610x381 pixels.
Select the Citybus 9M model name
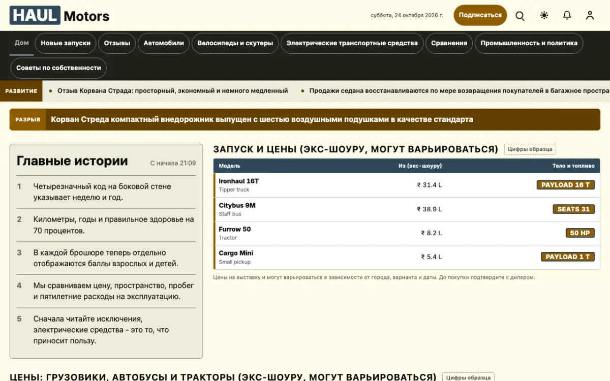click(x=237, y=205)
